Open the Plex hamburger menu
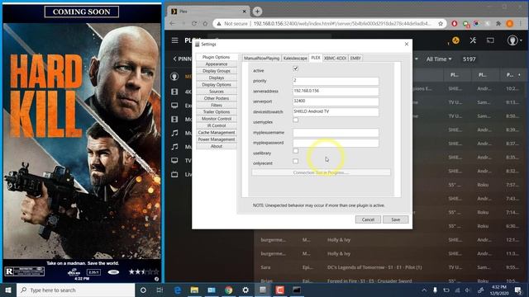The width and height of the screenshot is (529, 297). 174,40
